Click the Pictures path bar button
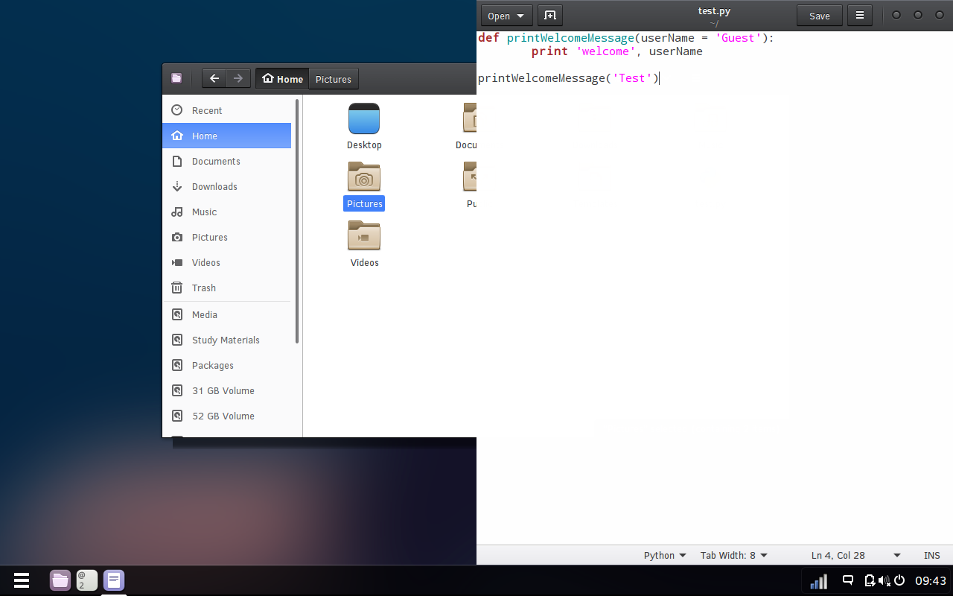Viewport: 953px width, 596px height. point(334,79)
